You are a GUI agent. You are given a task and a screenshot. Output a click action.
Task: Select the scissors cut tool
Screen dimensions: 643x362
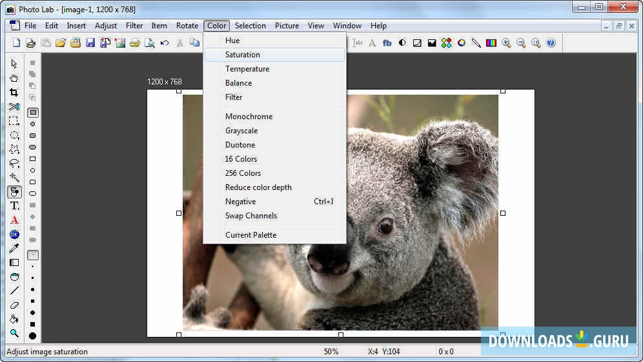coord(14,107)
